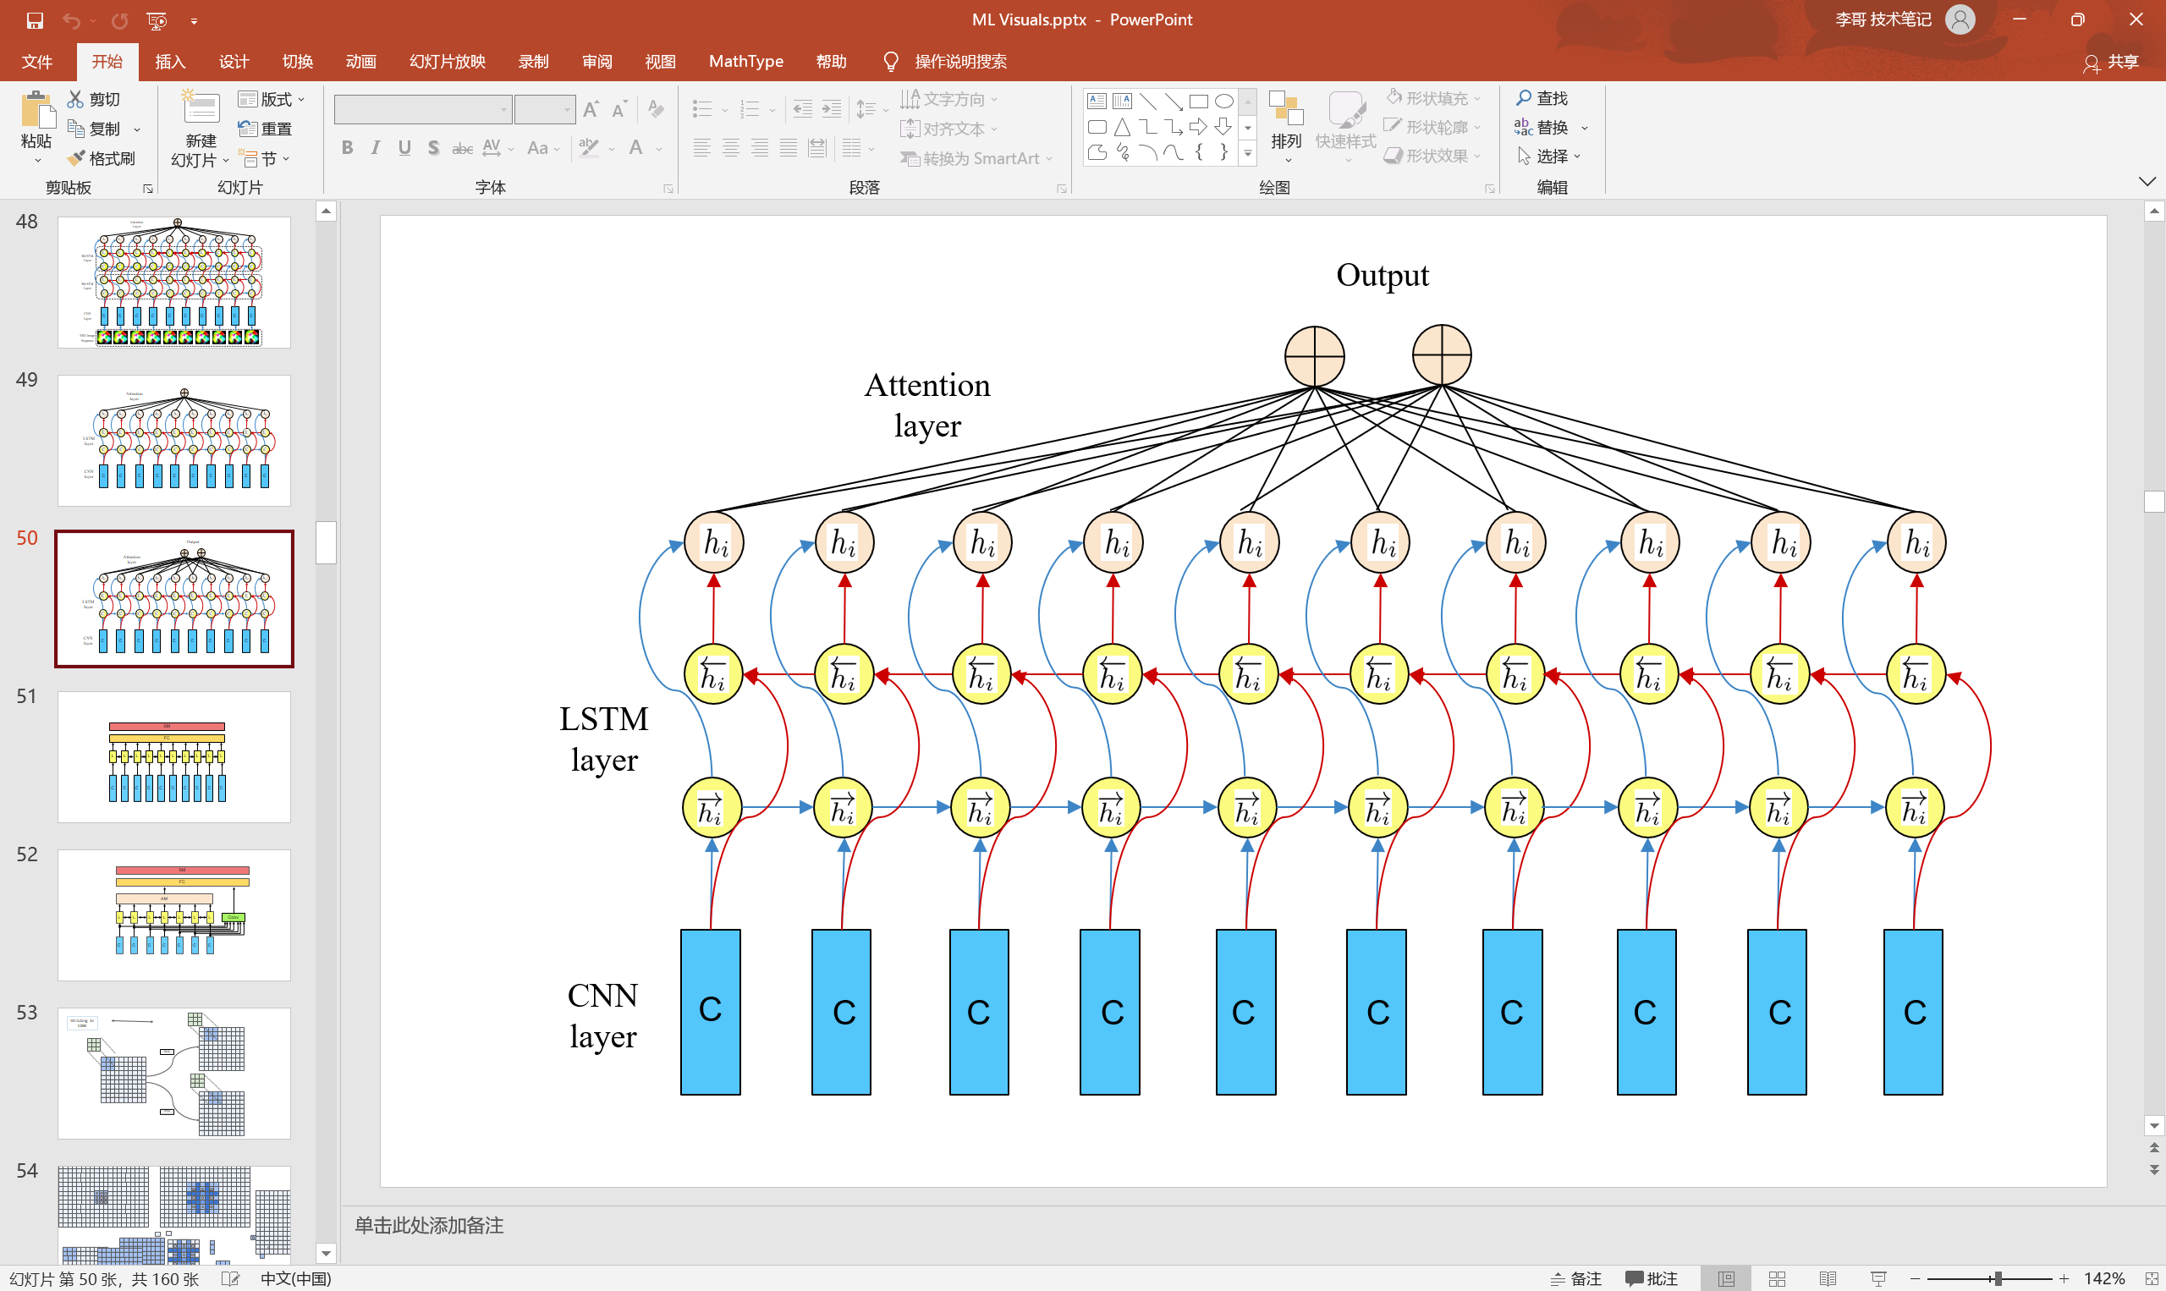Screen dimensions: 2166x1291
Task: Click the Reset (重置) slide button
Action: [266, 129]
